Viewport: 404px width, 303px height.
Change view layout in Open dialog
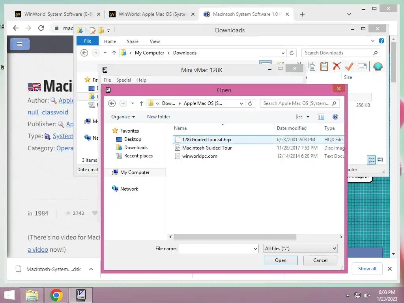click(x=299, y=117)
